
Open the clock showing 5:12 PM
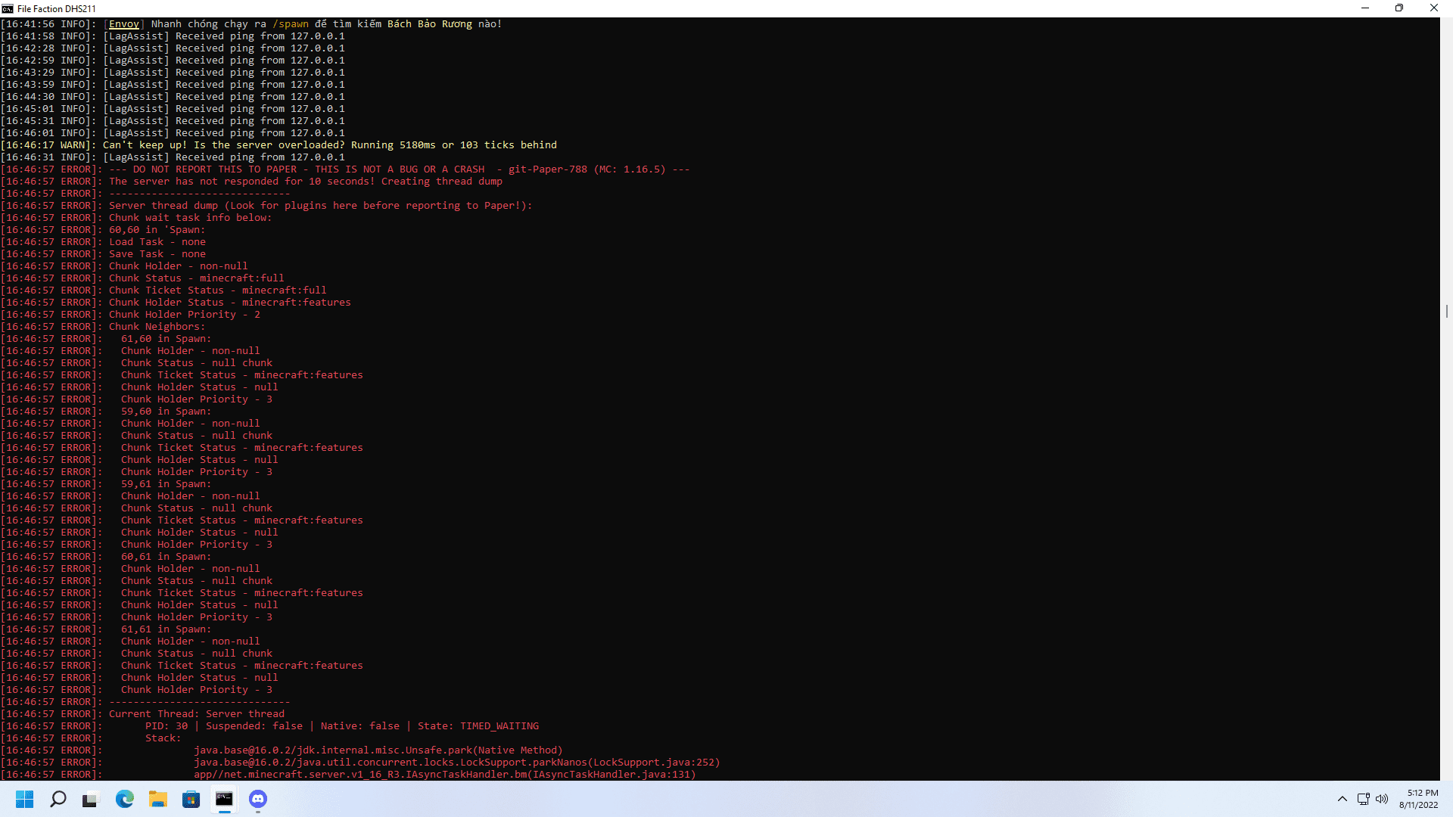(1418, 799)
